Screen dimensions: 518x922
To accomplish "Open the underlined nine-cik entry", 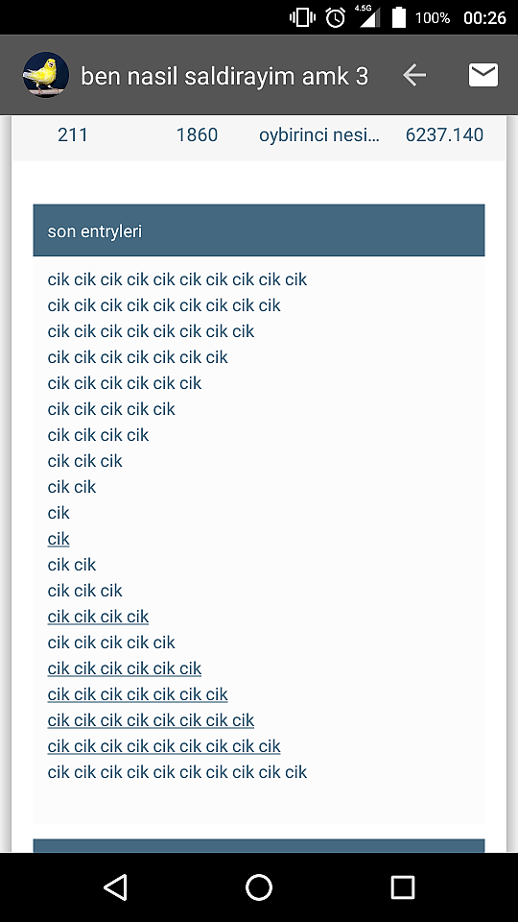I will tap(164, 745).
